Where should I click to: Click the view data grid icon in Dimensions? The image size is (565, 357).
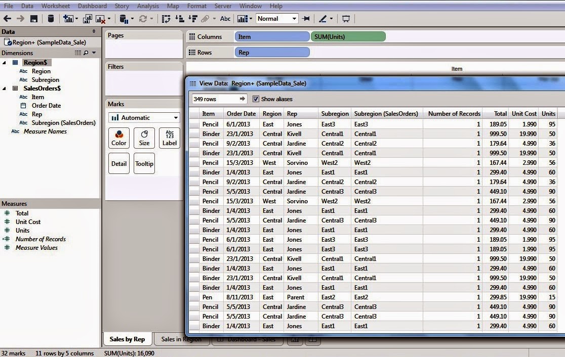(78, 53)
